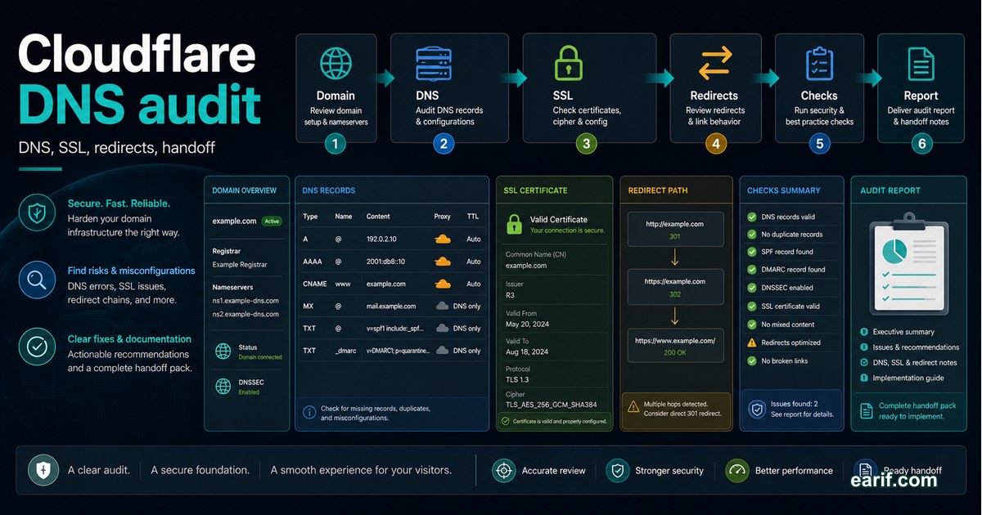This screenshot has height=515, width=982.
Task: Click the Example Registrar value
Action: click(240, 265)
